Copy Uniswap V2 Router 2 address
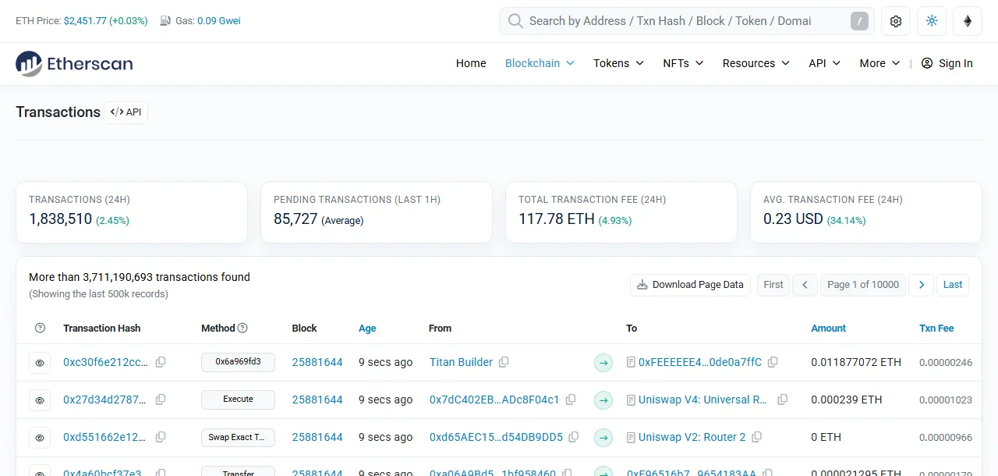 point(756,437)
